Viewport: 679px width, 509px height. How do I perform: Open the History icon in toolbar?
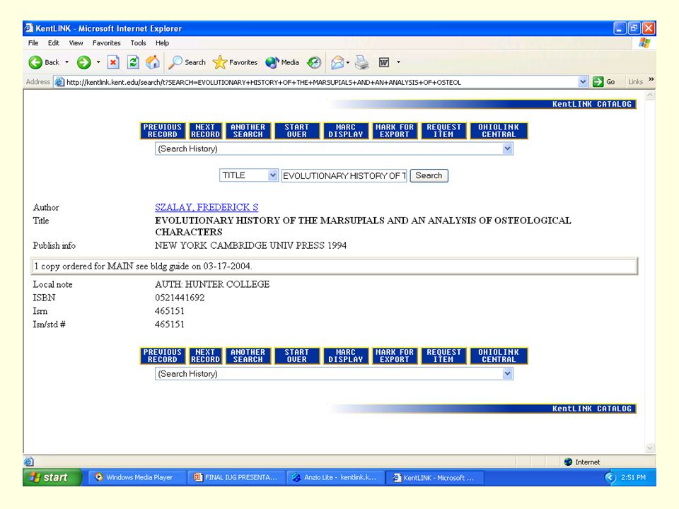click(314, 63)
